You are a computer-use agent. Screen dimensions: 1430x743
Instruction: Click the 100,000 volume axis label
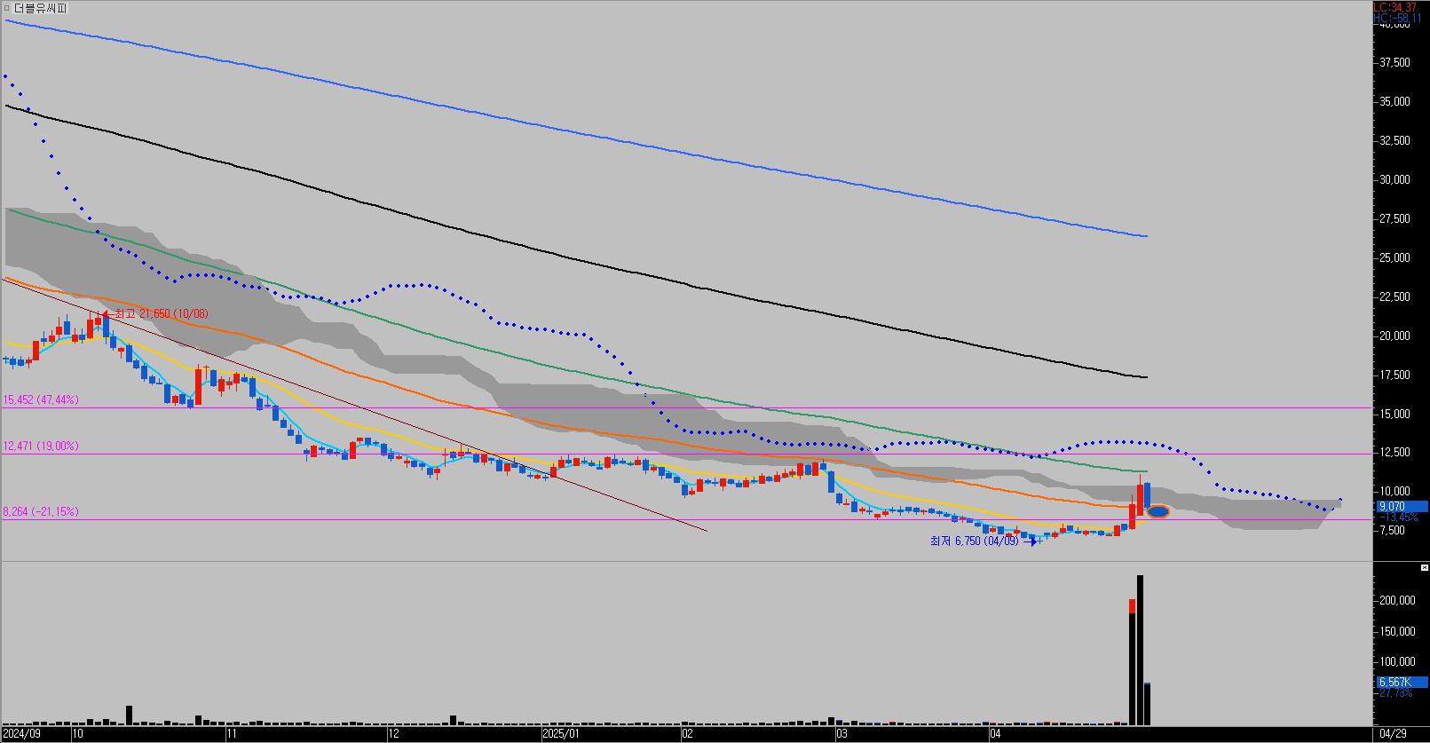pyautogui.click(x=1399, y=662)
